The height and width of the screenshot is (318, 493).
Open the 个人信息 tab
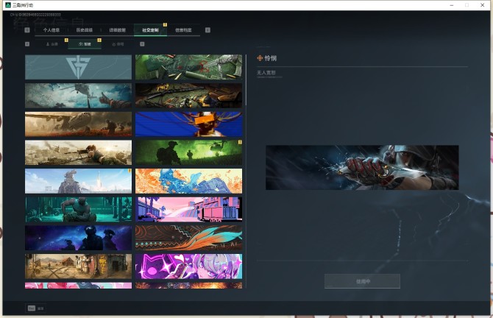pos(52,30)
